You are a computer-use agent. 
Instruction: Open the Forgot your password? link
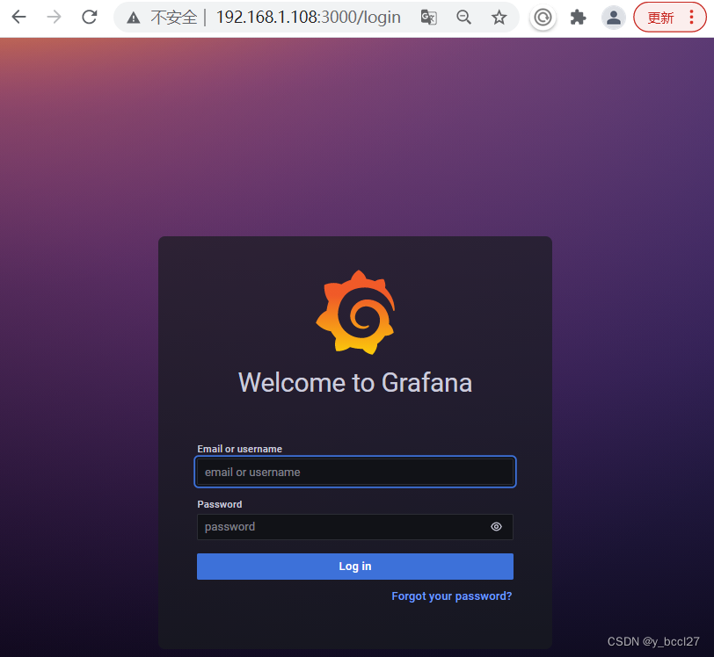click(x=452, y=596)
